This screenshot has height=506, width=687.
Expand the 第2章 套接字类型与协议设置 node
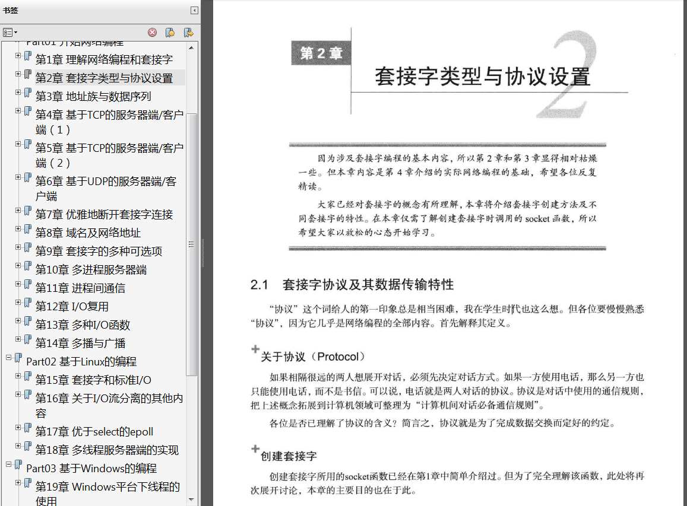pyautogui.click(x=18, y=74)
